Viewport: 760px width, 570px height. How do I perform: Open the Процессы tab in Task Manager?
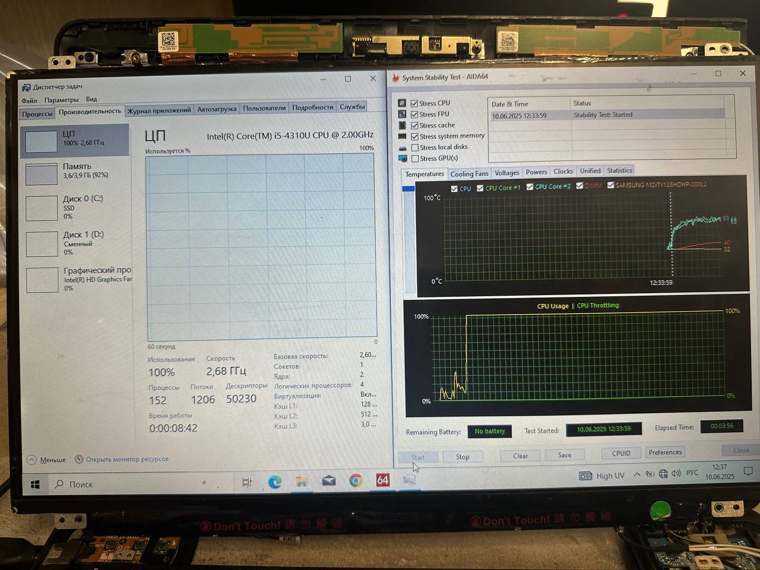pyautogui.click(x=37, y=113)
